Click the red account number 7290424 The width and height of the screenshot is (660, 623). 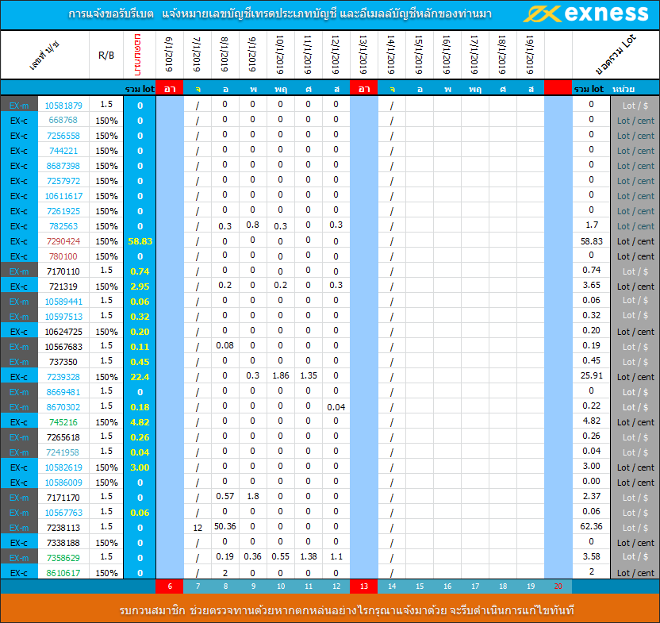click(x=63, y=241)
